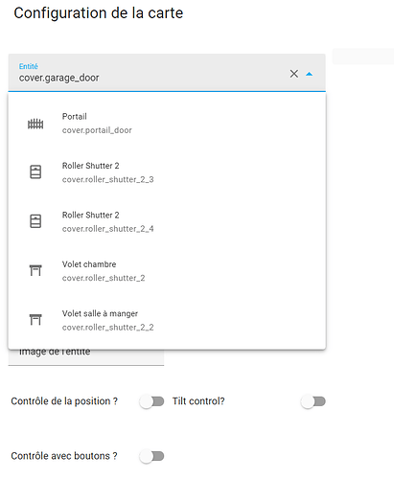394x479 pixels.
Task: Select Roller Shutter 2 with id roller_shutter_2_3
Action: 167,172
